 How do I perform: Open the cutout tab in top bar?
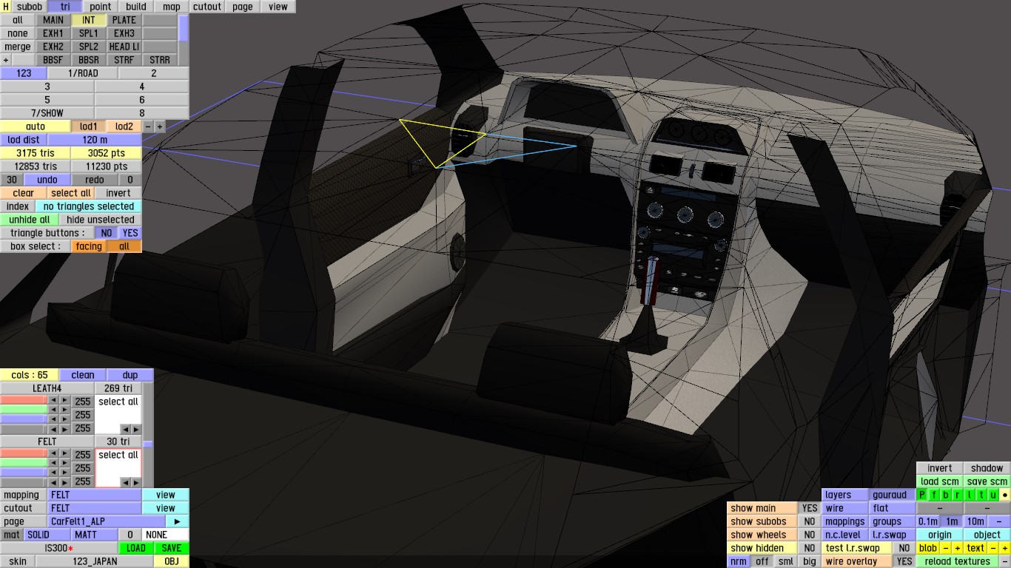tap(207, 7)
